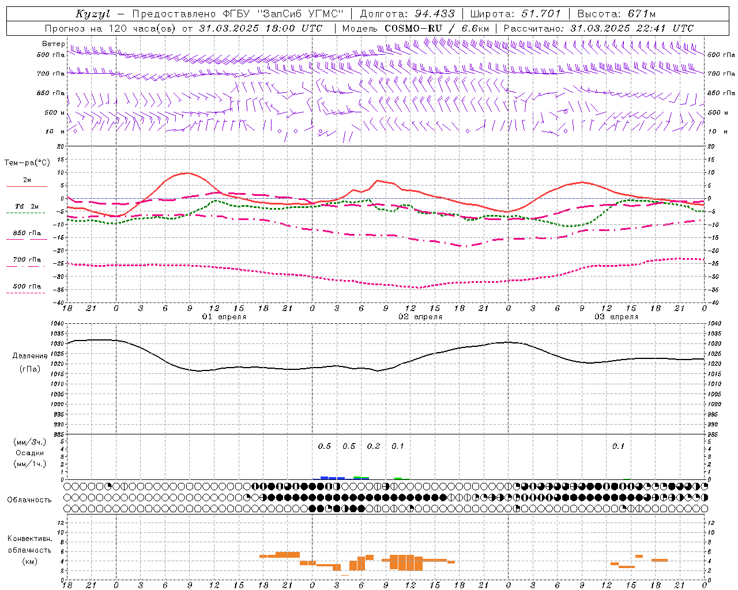Viewport: 738px width, 590px height.
Task: Click the red 2м legend line
Action: click(27, 187)
